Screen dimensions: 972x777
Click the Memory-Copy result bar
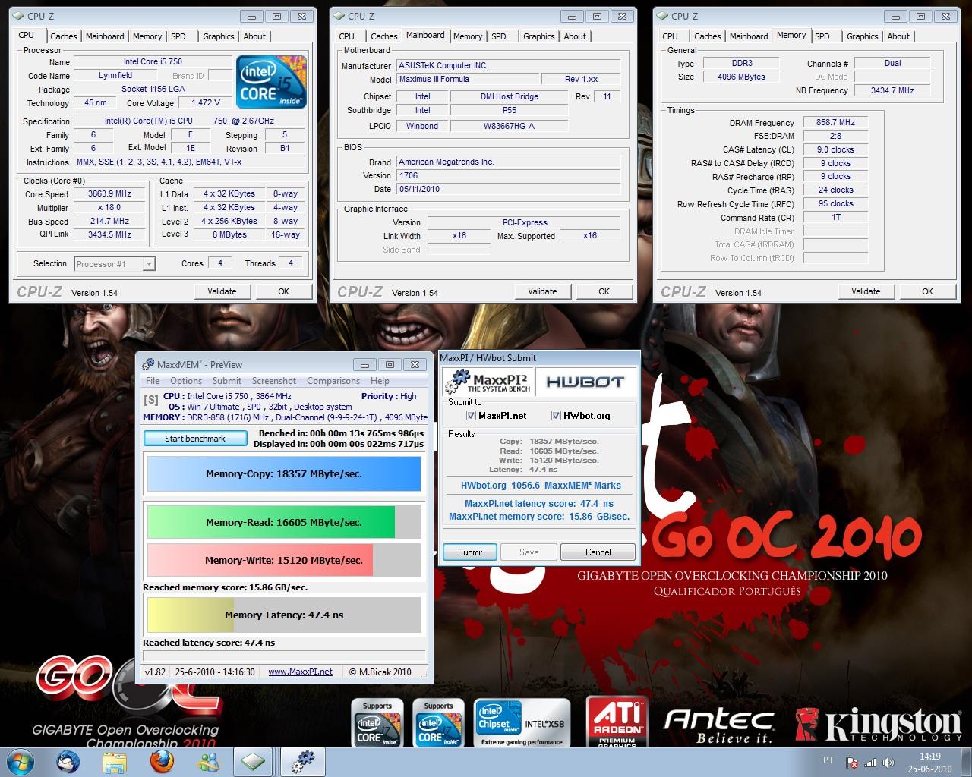click(x=284, y=473)
